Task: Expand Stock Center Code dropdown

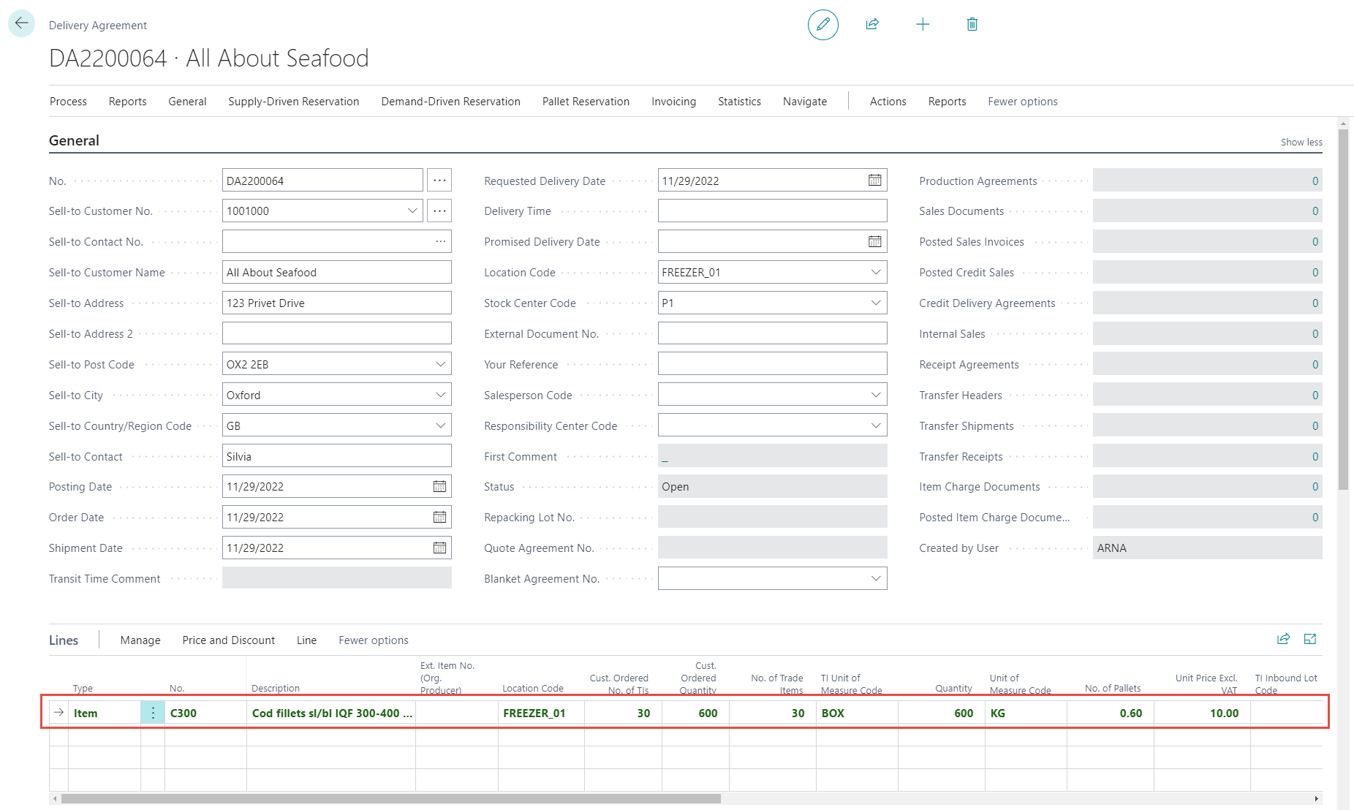Action: click(x=876, y=303)
